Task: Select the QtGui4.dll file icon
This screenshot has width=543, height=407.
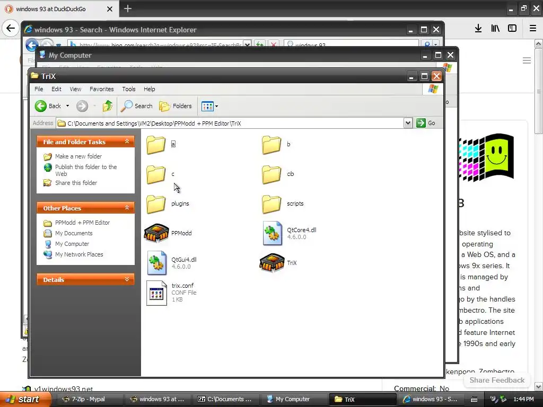Action: coord(156,263)
